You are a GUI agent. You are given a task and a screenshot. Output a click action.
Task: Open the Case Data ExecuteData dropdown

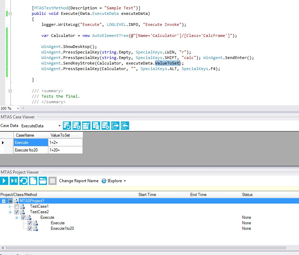point(59,126)
